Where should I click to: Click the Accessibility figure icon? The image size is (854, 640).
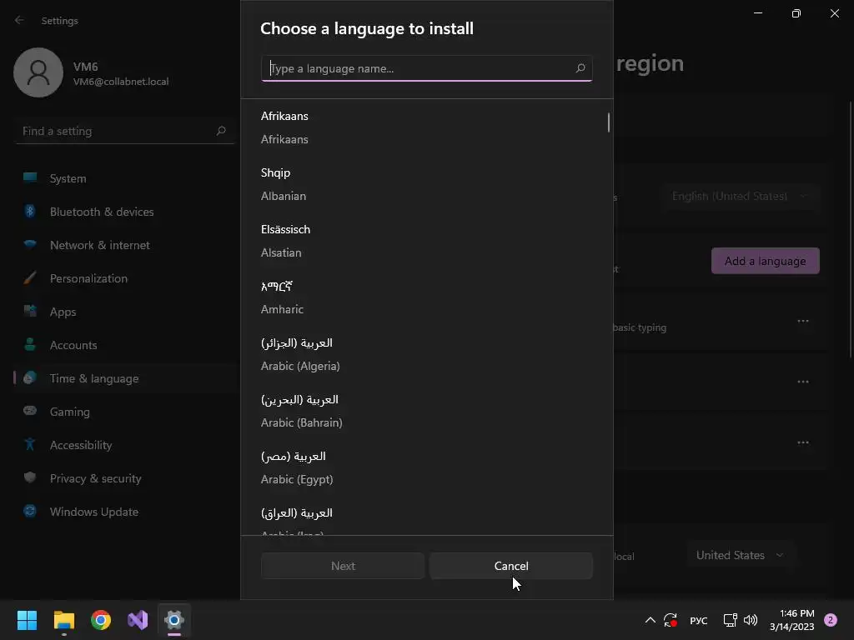30,445
